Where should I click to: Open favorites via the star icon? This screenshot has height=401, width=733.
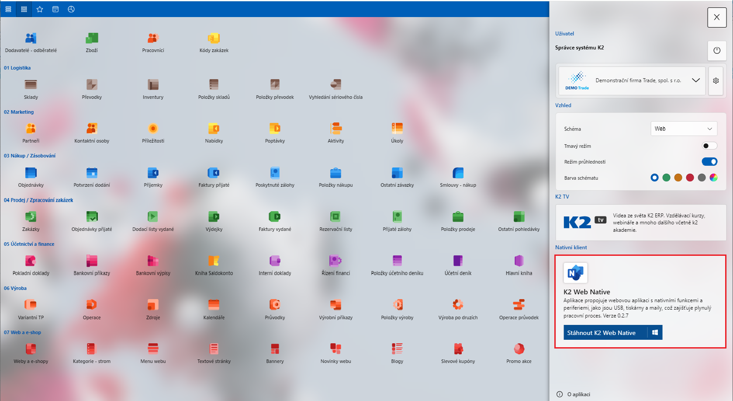coord(40,9)
